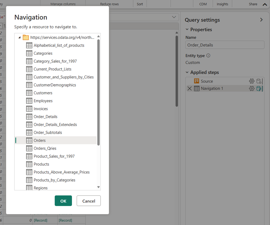Screen dimensions: 270x225
Task: Click the data preview vertical scrollbar
Action: tap(177, 71)
